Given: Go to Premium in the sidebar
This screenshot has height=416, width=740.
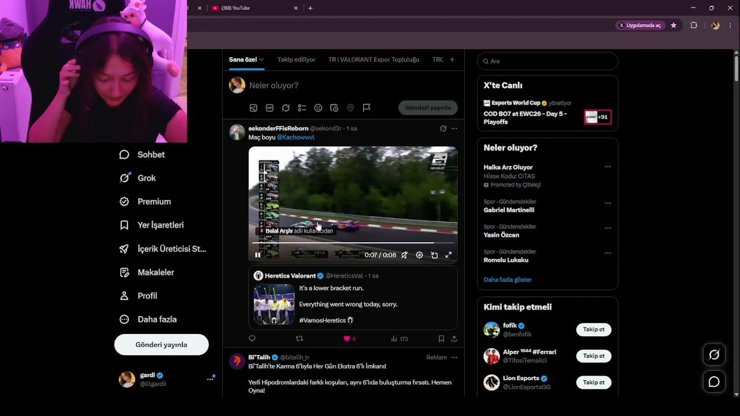Looking at the screenshot, I should [x=145, y=202].
